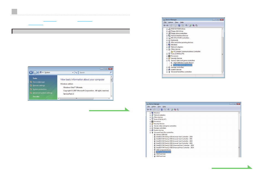
Task: Click Scan for hardware changes in the USB Composite Device Manager
Action: click(168, 110)
